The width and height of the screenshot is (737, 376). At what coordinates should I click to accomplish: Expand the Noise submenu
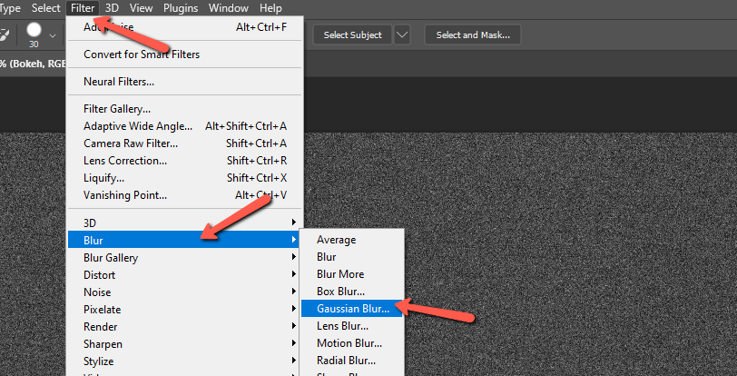[97, 292]
